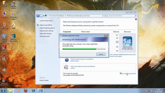This screenshot has width=165, height=93.
Task: Click the 6.7 subscore value
Action: 117,35
